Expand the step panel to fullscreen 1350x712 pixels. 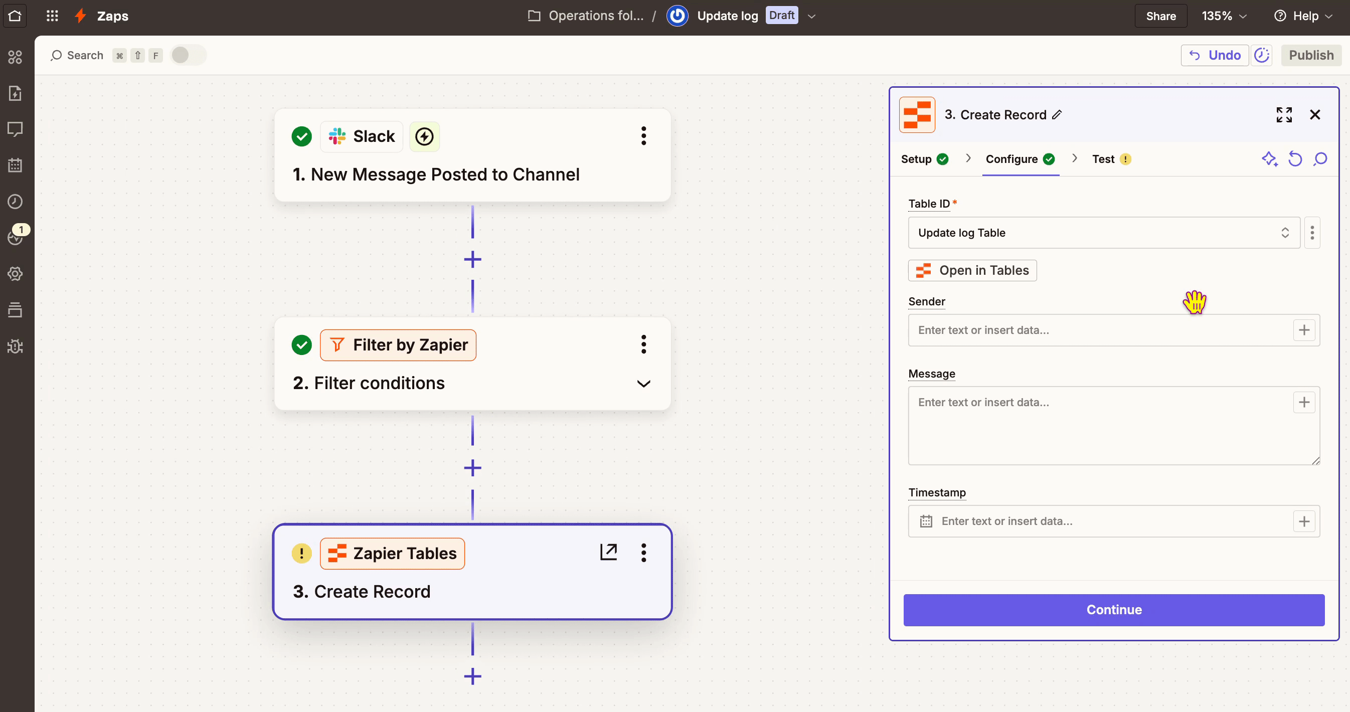pyautogui.click(x=1284, y=115)
